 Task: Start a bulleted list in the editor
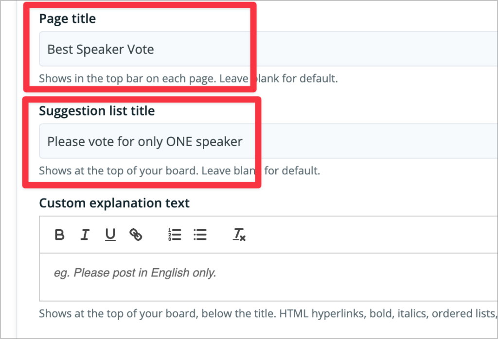coord(200,235)
